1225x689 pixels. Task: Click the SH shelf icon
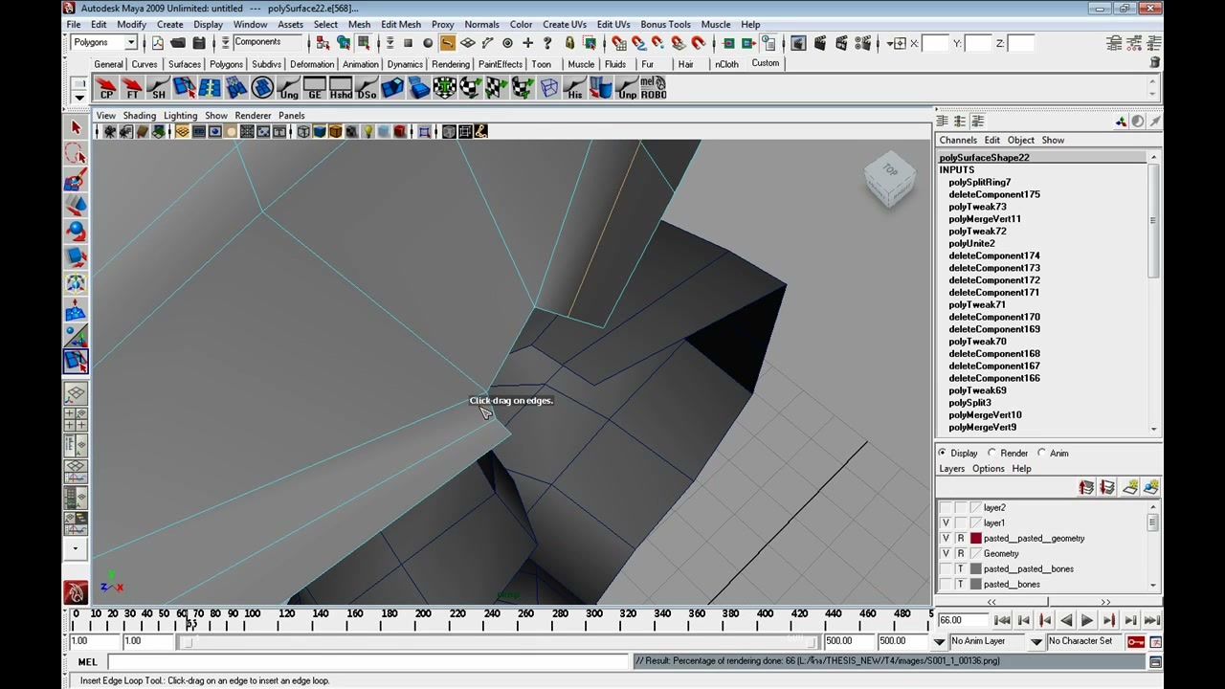(x=158, y=89)
